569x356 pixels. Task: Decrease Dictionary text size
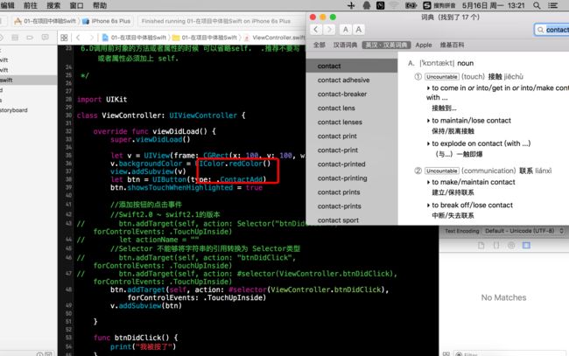click(346, 30)
